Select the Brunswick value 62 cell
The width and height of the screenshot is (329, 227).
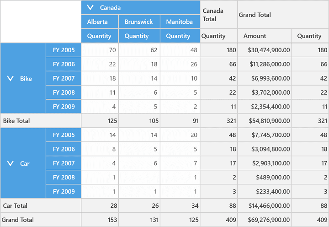139,50
